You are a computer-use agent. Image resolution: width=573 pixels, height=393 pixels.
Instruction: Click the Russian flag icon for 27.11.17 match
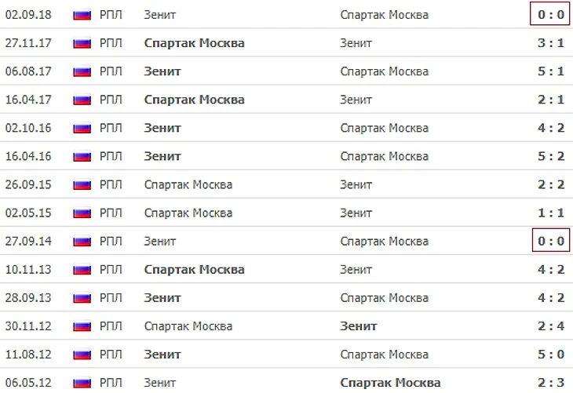pos(82,43)
